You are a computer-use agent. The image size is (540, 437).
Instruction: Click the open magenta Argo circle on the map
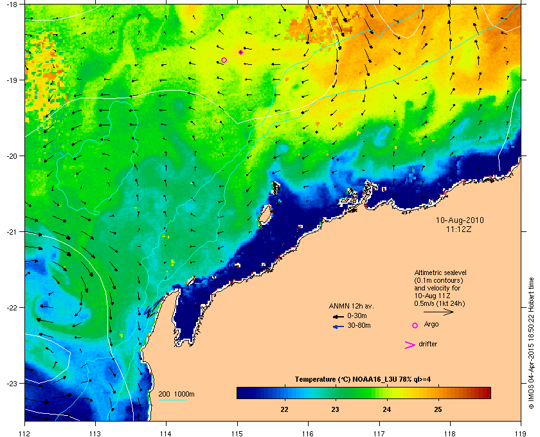(x=224, y=60)
